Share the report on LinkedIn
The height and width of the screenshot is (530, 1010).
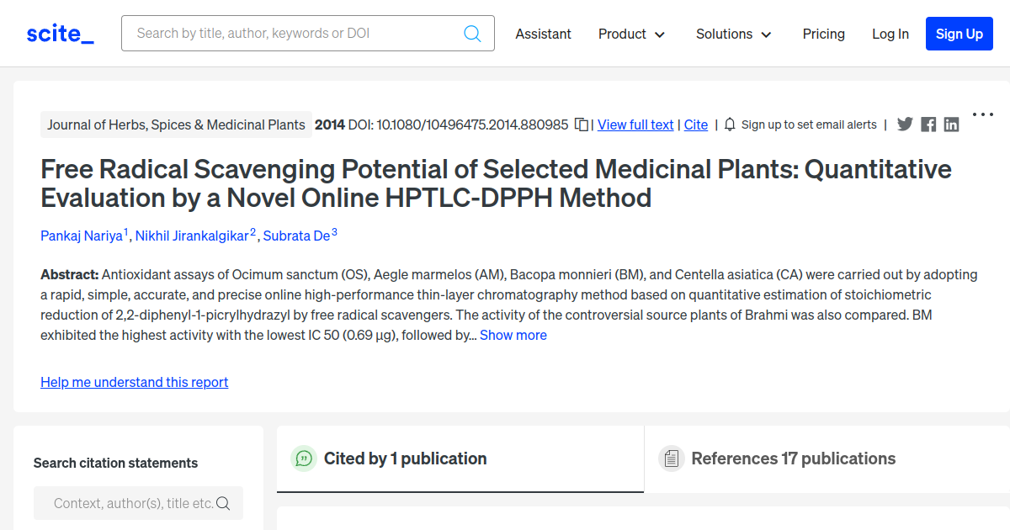(951, 125)
